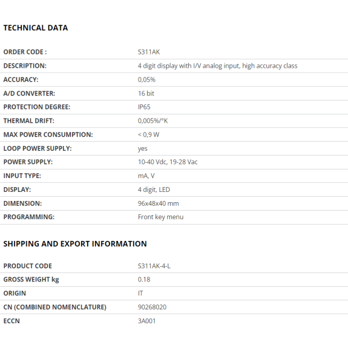Click the dimension value 96x48x40 mm
The width and height of the screenshot is (348, 348).
coord(158,203)
